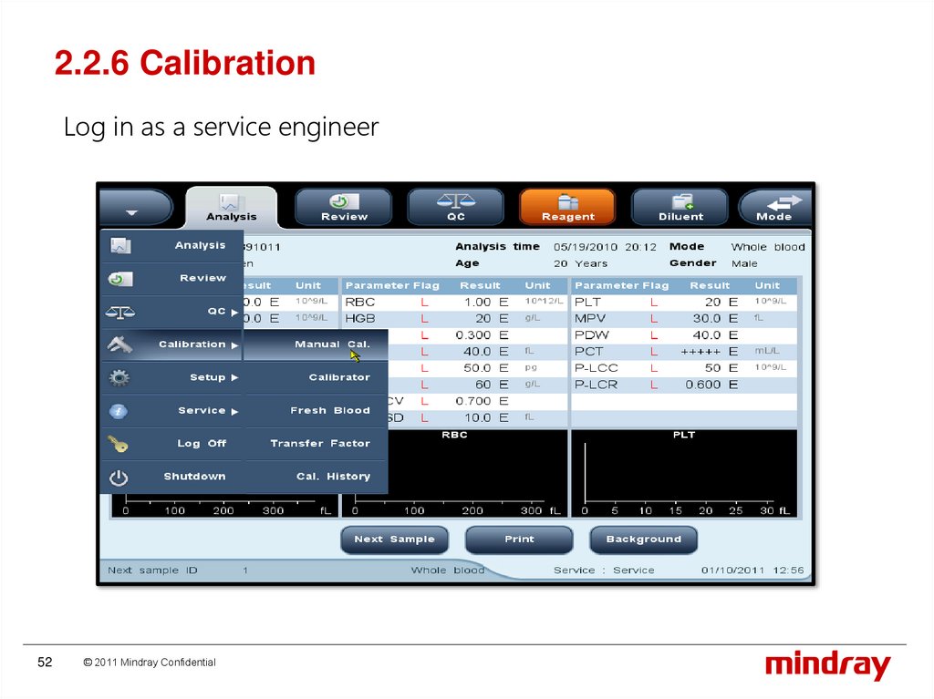Choose Log Off from the menu

tap(172, 444)
